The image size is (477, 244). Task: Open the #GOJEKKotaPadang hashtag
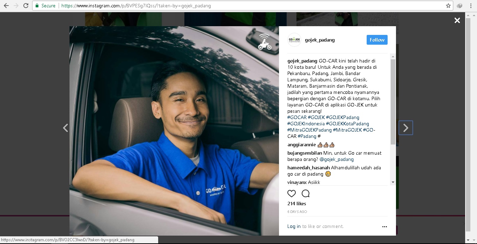(347, 124)
